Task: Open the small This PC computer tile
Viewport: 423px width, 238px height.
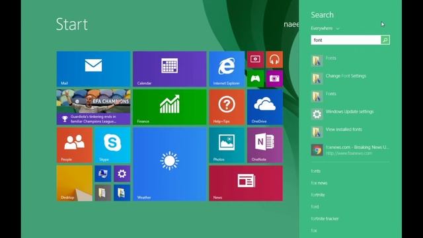Action: pyautogui.click(x=103, y=174)
